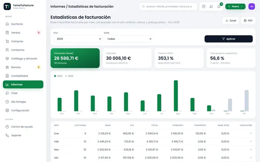Click the FACTURAS column header
Viewport: 260px width, 162px height.
pyautogui.click(x=80, y=125)
